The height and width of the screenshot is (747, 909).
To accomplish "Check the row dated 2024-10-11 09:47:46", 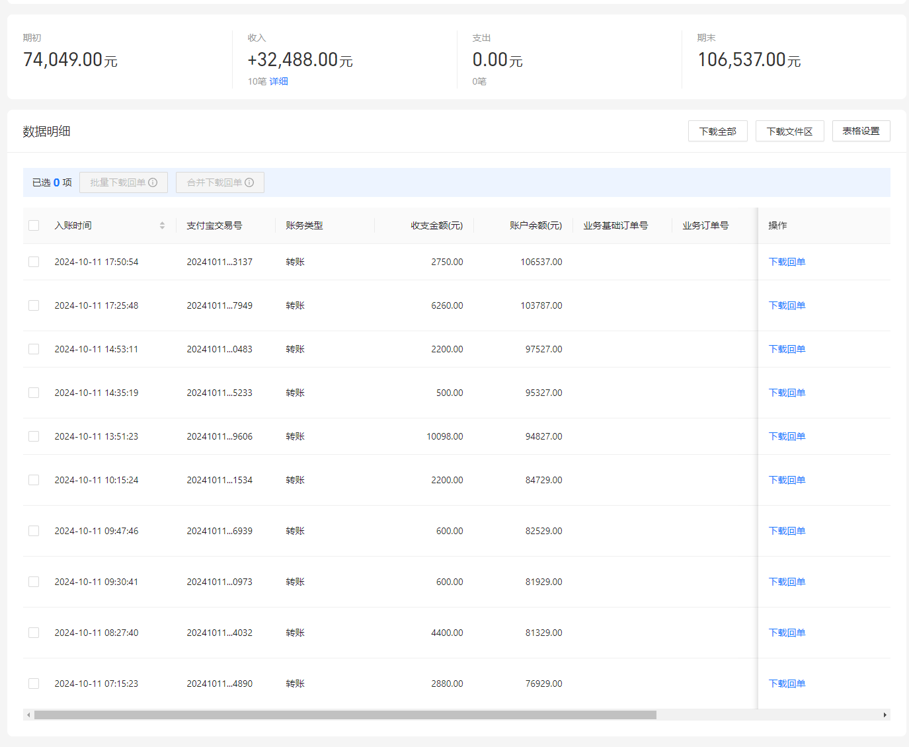I will click(x=34, y=531).
